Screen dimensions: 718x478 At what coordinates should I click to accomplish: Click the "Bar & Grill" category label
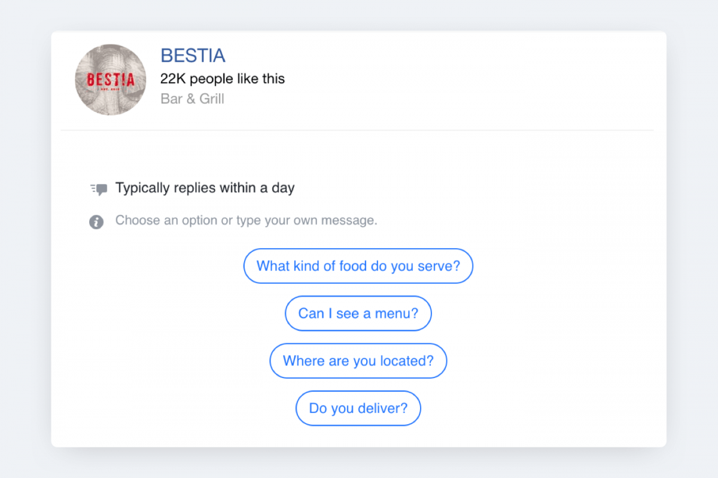192,99
